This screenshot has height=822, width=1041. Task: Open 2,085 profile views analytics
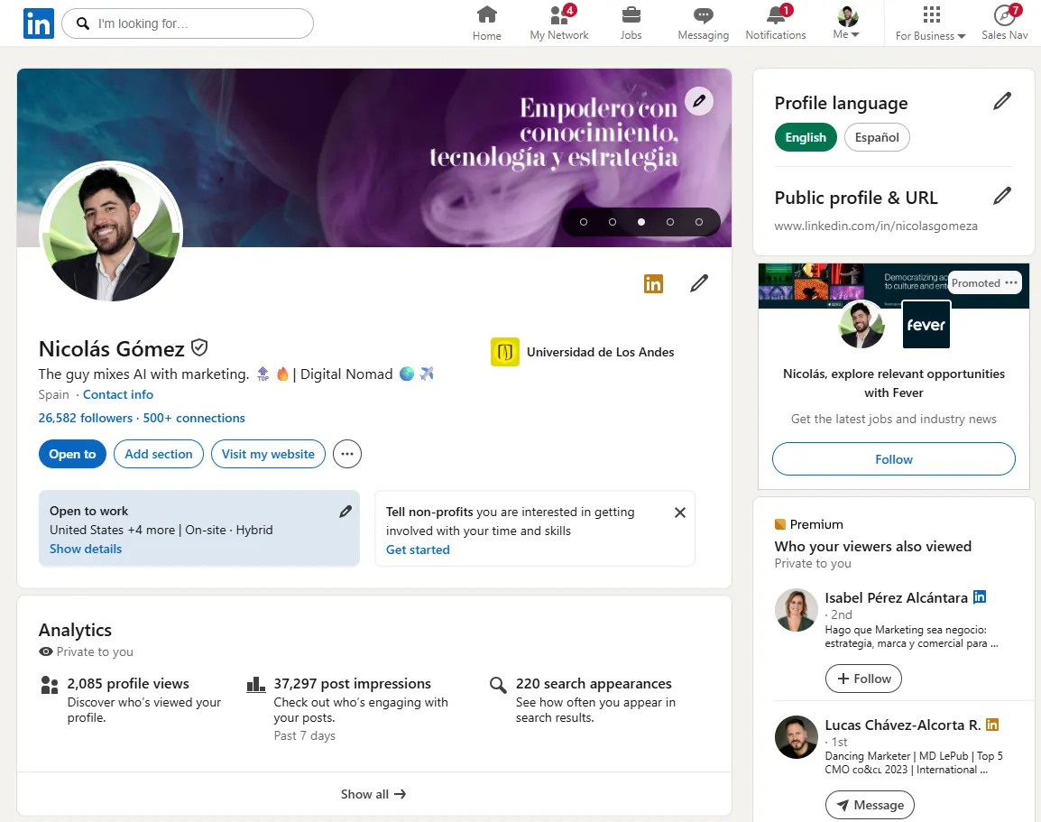click(128, 684)
